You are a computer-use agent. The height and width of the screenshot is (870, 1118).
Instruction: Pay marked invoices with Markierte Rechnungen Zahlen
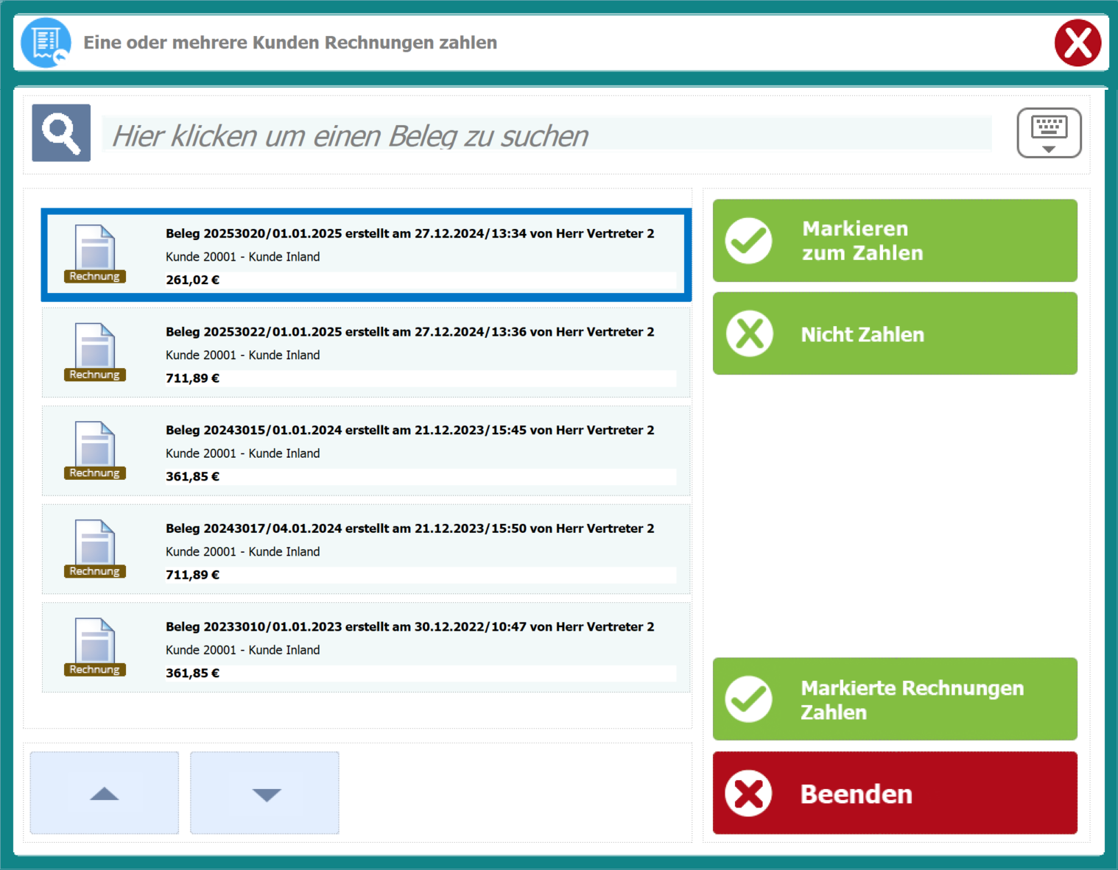pyautogui.click(x=894, y=699)
